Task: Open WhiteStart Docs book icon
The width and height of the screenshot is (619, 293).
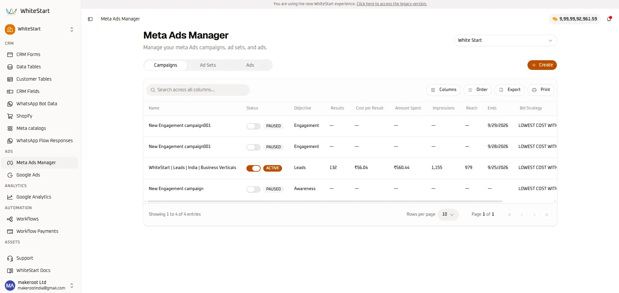Action: point(10,271)
